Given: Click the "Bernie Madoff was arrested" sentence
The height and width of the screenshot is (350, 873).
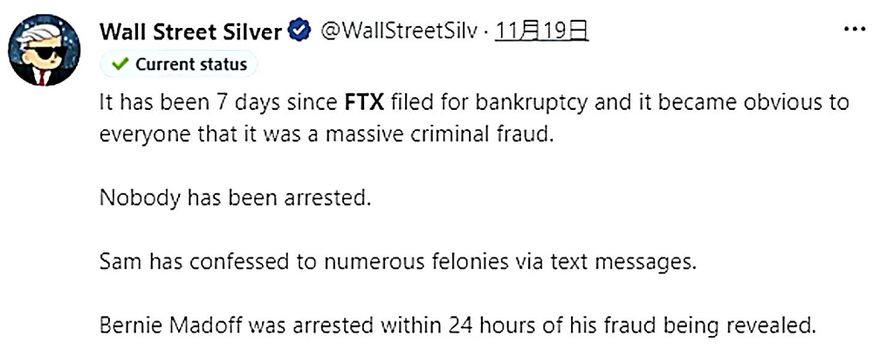Looking at the screenshot, I should [x=457, y=327].
